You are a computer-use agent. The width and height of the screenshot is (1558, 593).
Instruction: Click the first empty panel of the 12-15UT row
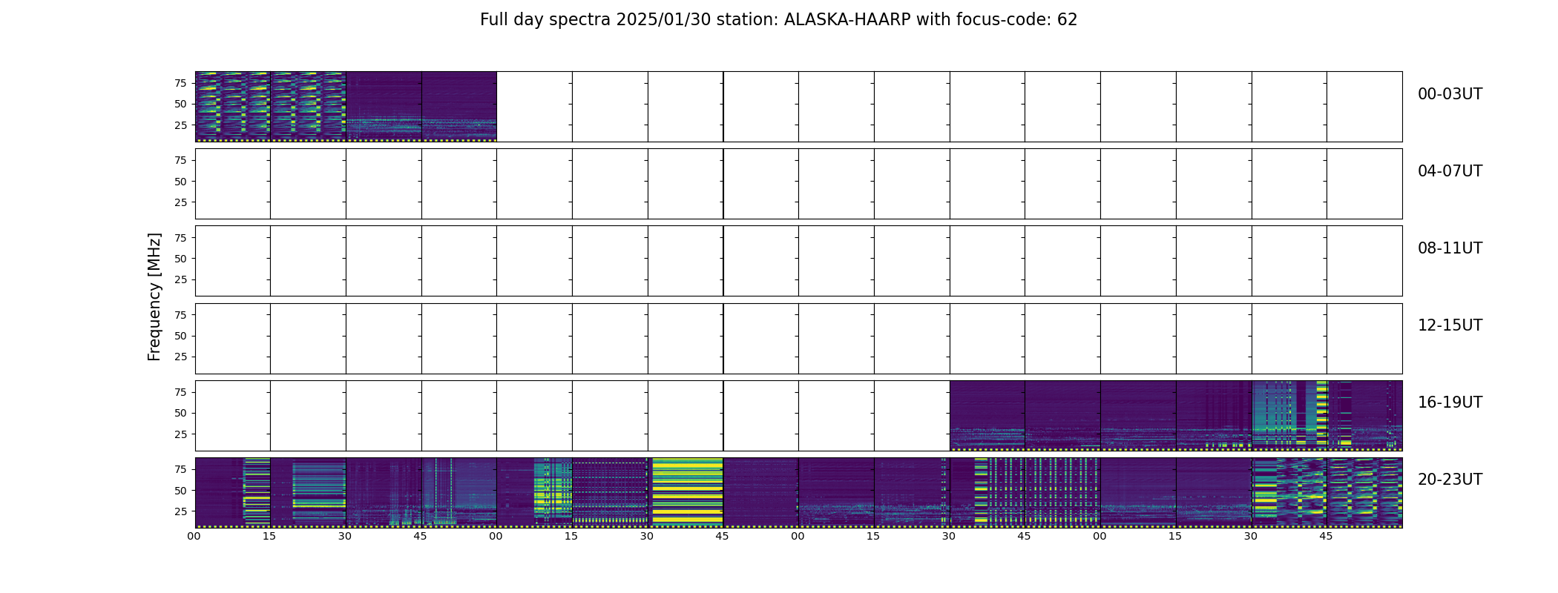coord(233,338)
